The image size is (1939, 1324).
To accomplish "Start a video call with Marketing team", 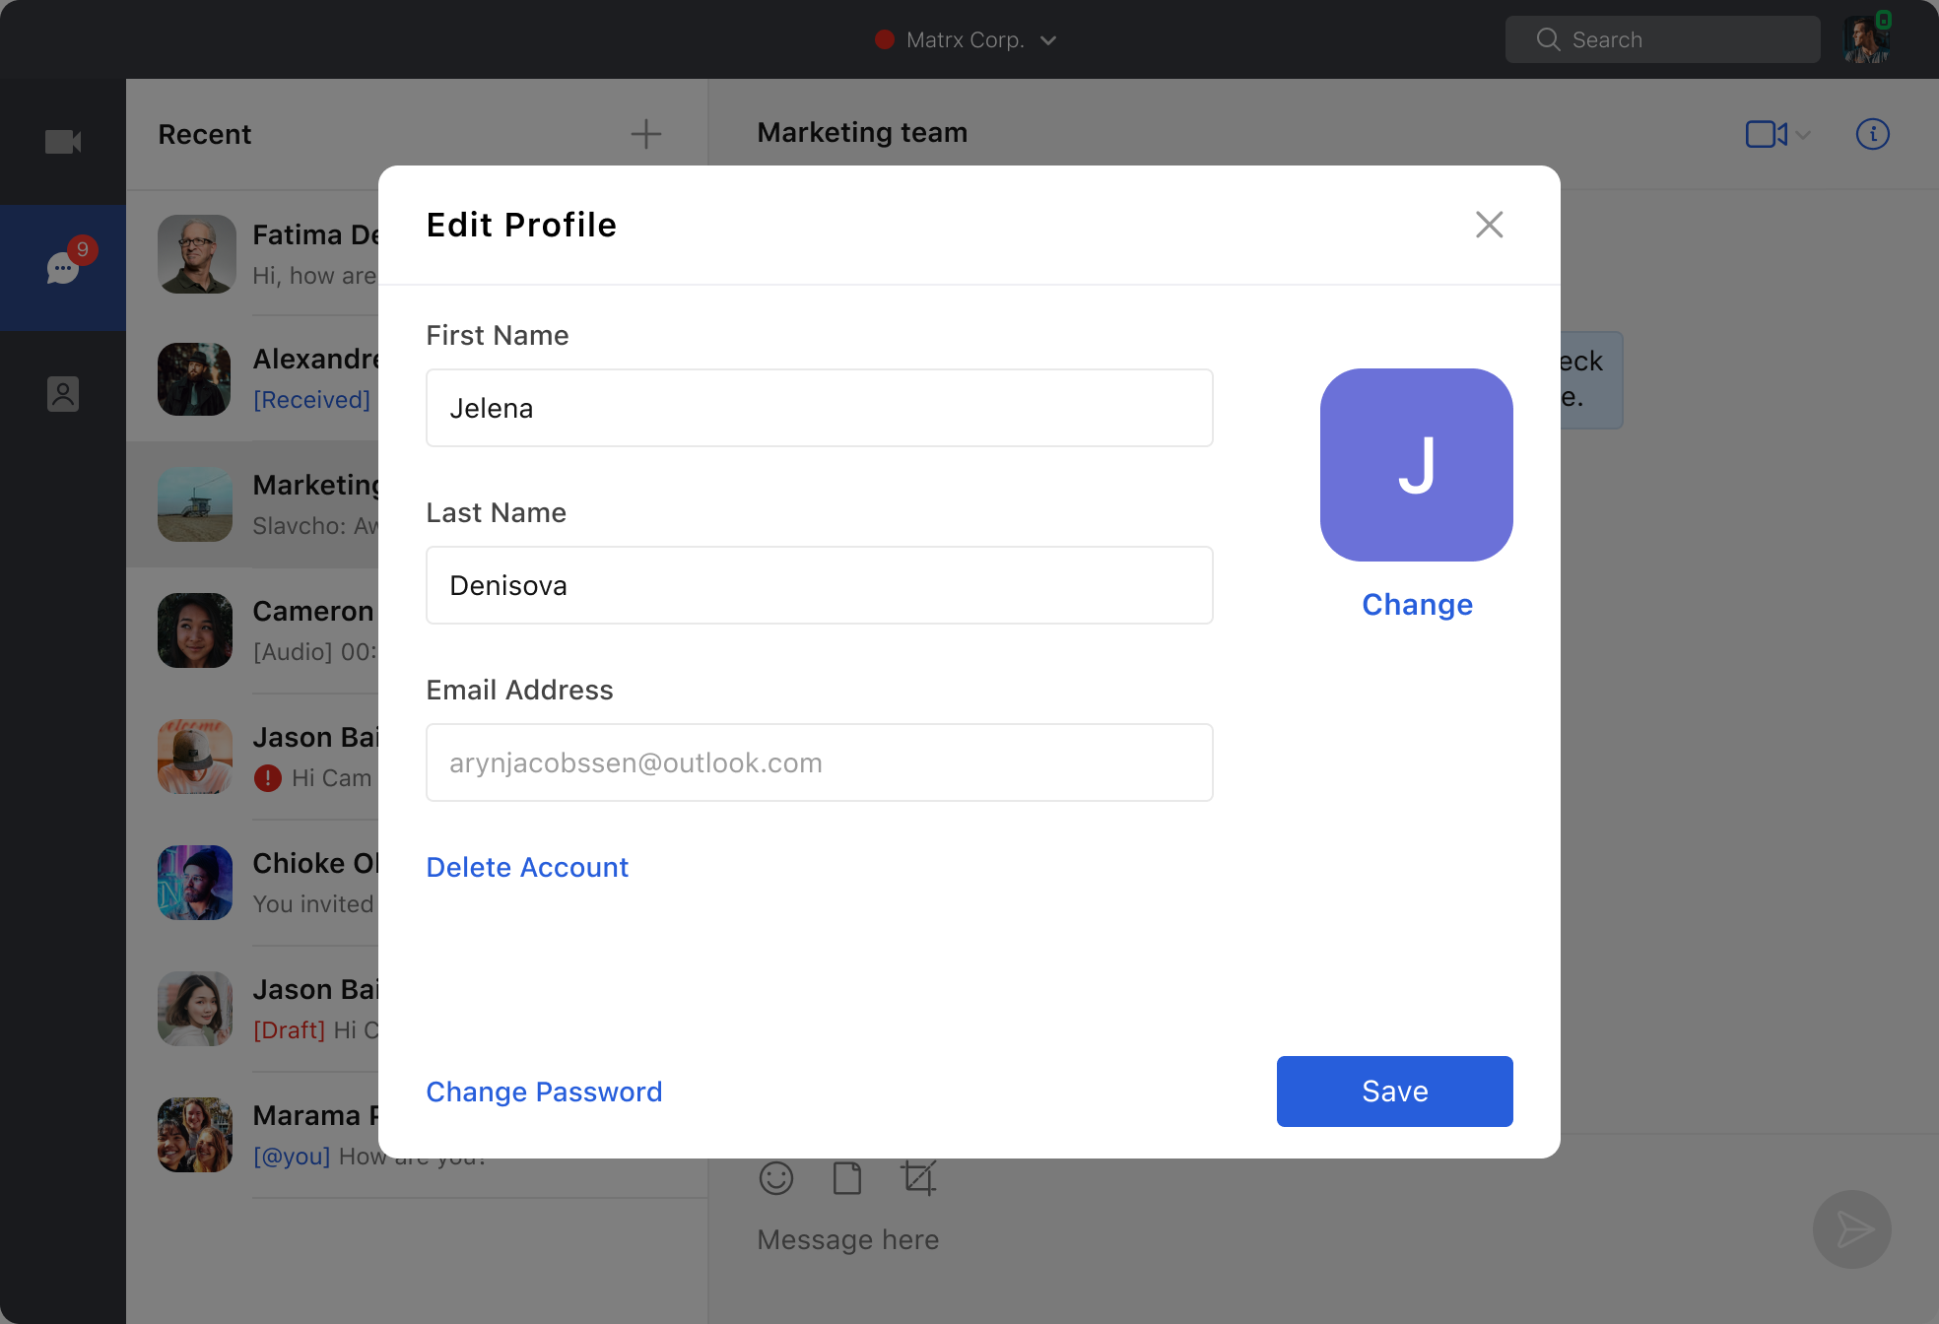I will click(x=1765, y=134).
